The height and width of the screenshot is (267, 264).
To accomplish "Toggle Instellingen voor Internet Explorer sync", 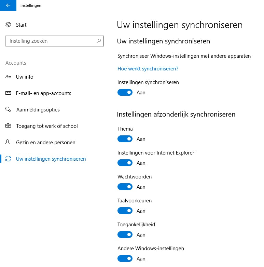I will point(125,163).
